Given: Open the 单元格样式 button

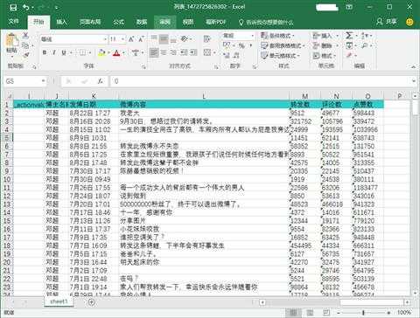Looking at the screenshot, I should pos(280,55).
